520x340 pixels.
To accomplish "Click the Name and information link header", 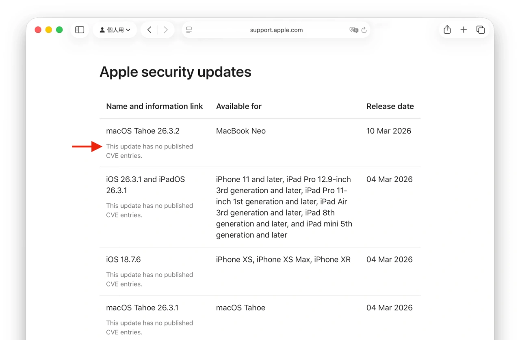I will [154, 106].
